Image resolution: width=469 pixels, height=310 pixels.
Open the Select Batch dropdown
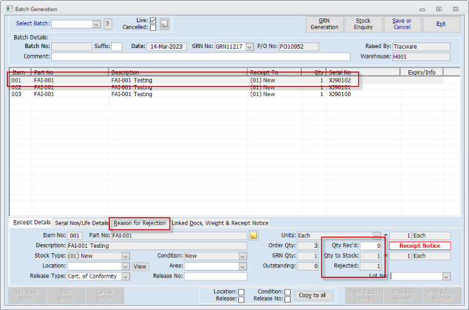point(96,24)
